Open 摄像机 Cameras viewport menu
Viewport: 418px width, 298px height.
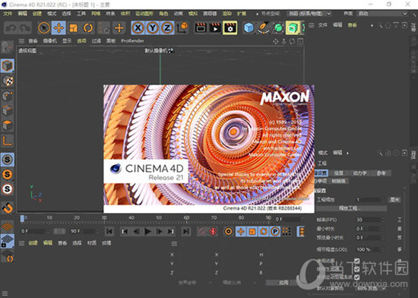[x=50, y=41]
